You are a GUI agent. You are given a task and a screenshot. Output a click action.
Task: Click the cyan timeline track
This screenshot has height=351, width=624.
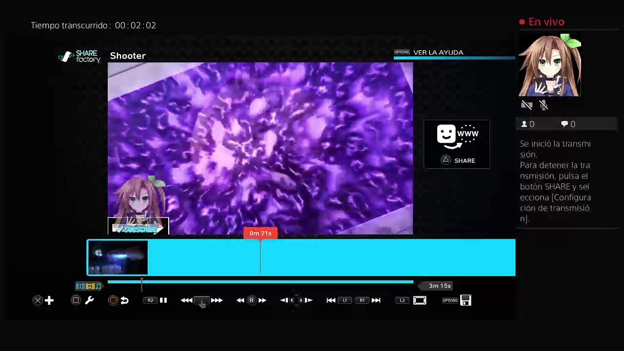(x=301, y=257)
